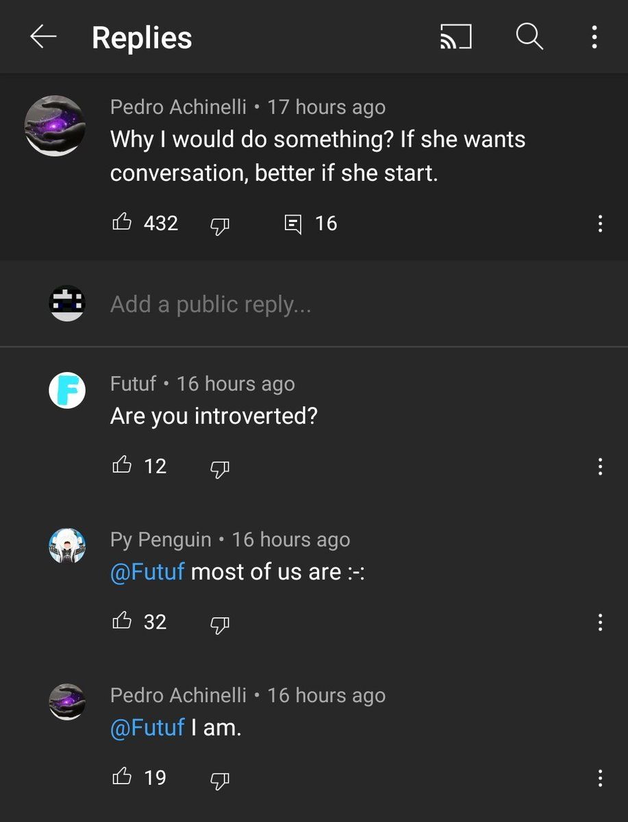Image resolution: width=628 pixels, height=822 pixels.
Task: Go back using the arrow icon
Action: click(43, 38)
